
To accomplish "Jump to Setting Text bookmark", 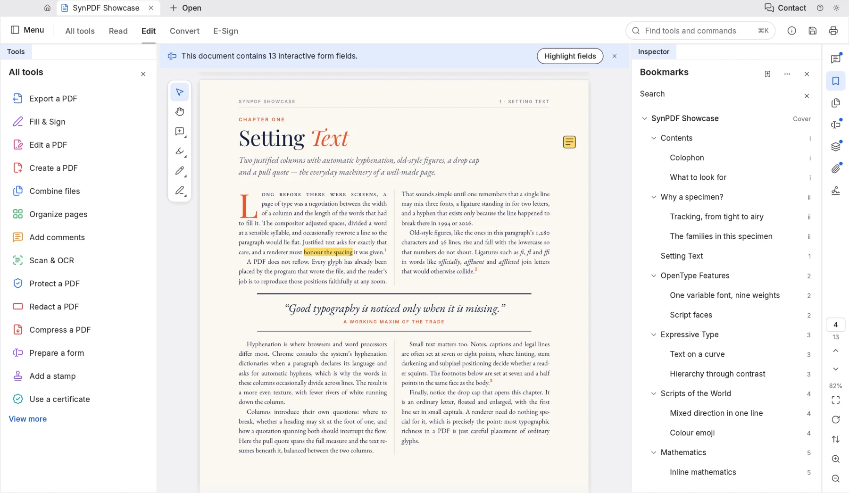I will pyautogui.click(x=682, y=256).
